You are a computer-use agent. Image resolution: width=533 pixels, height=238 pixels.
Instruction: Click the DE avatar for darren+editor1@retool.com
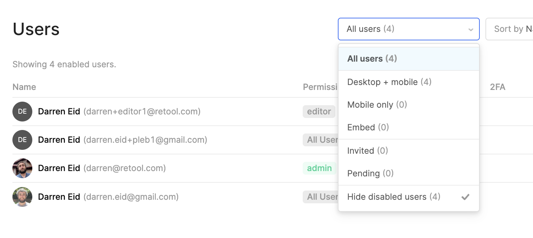coord(22,112)
